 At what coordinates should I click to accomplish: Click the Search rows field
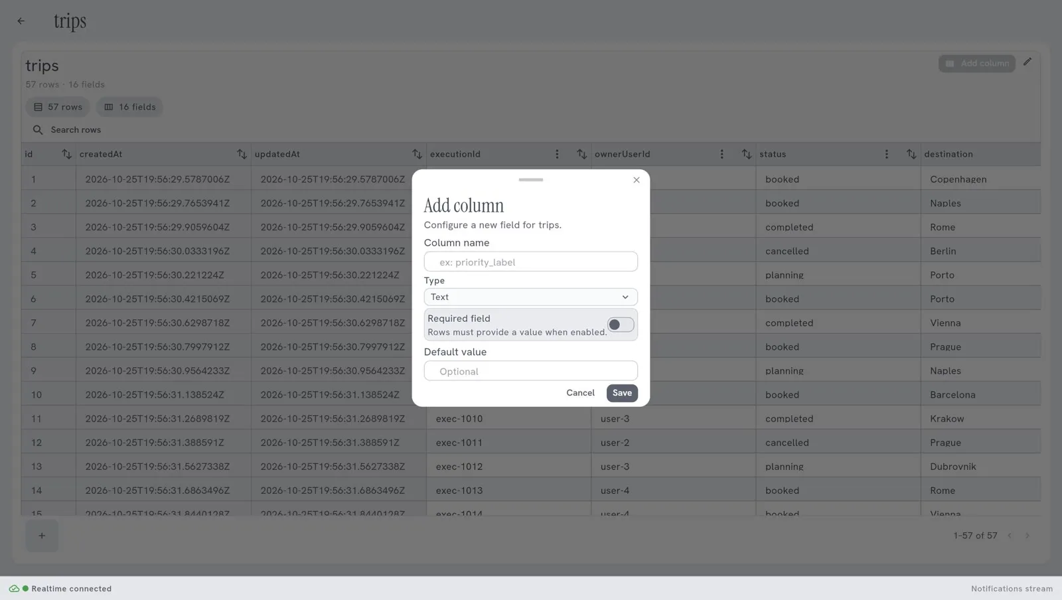tap(76, 130)
